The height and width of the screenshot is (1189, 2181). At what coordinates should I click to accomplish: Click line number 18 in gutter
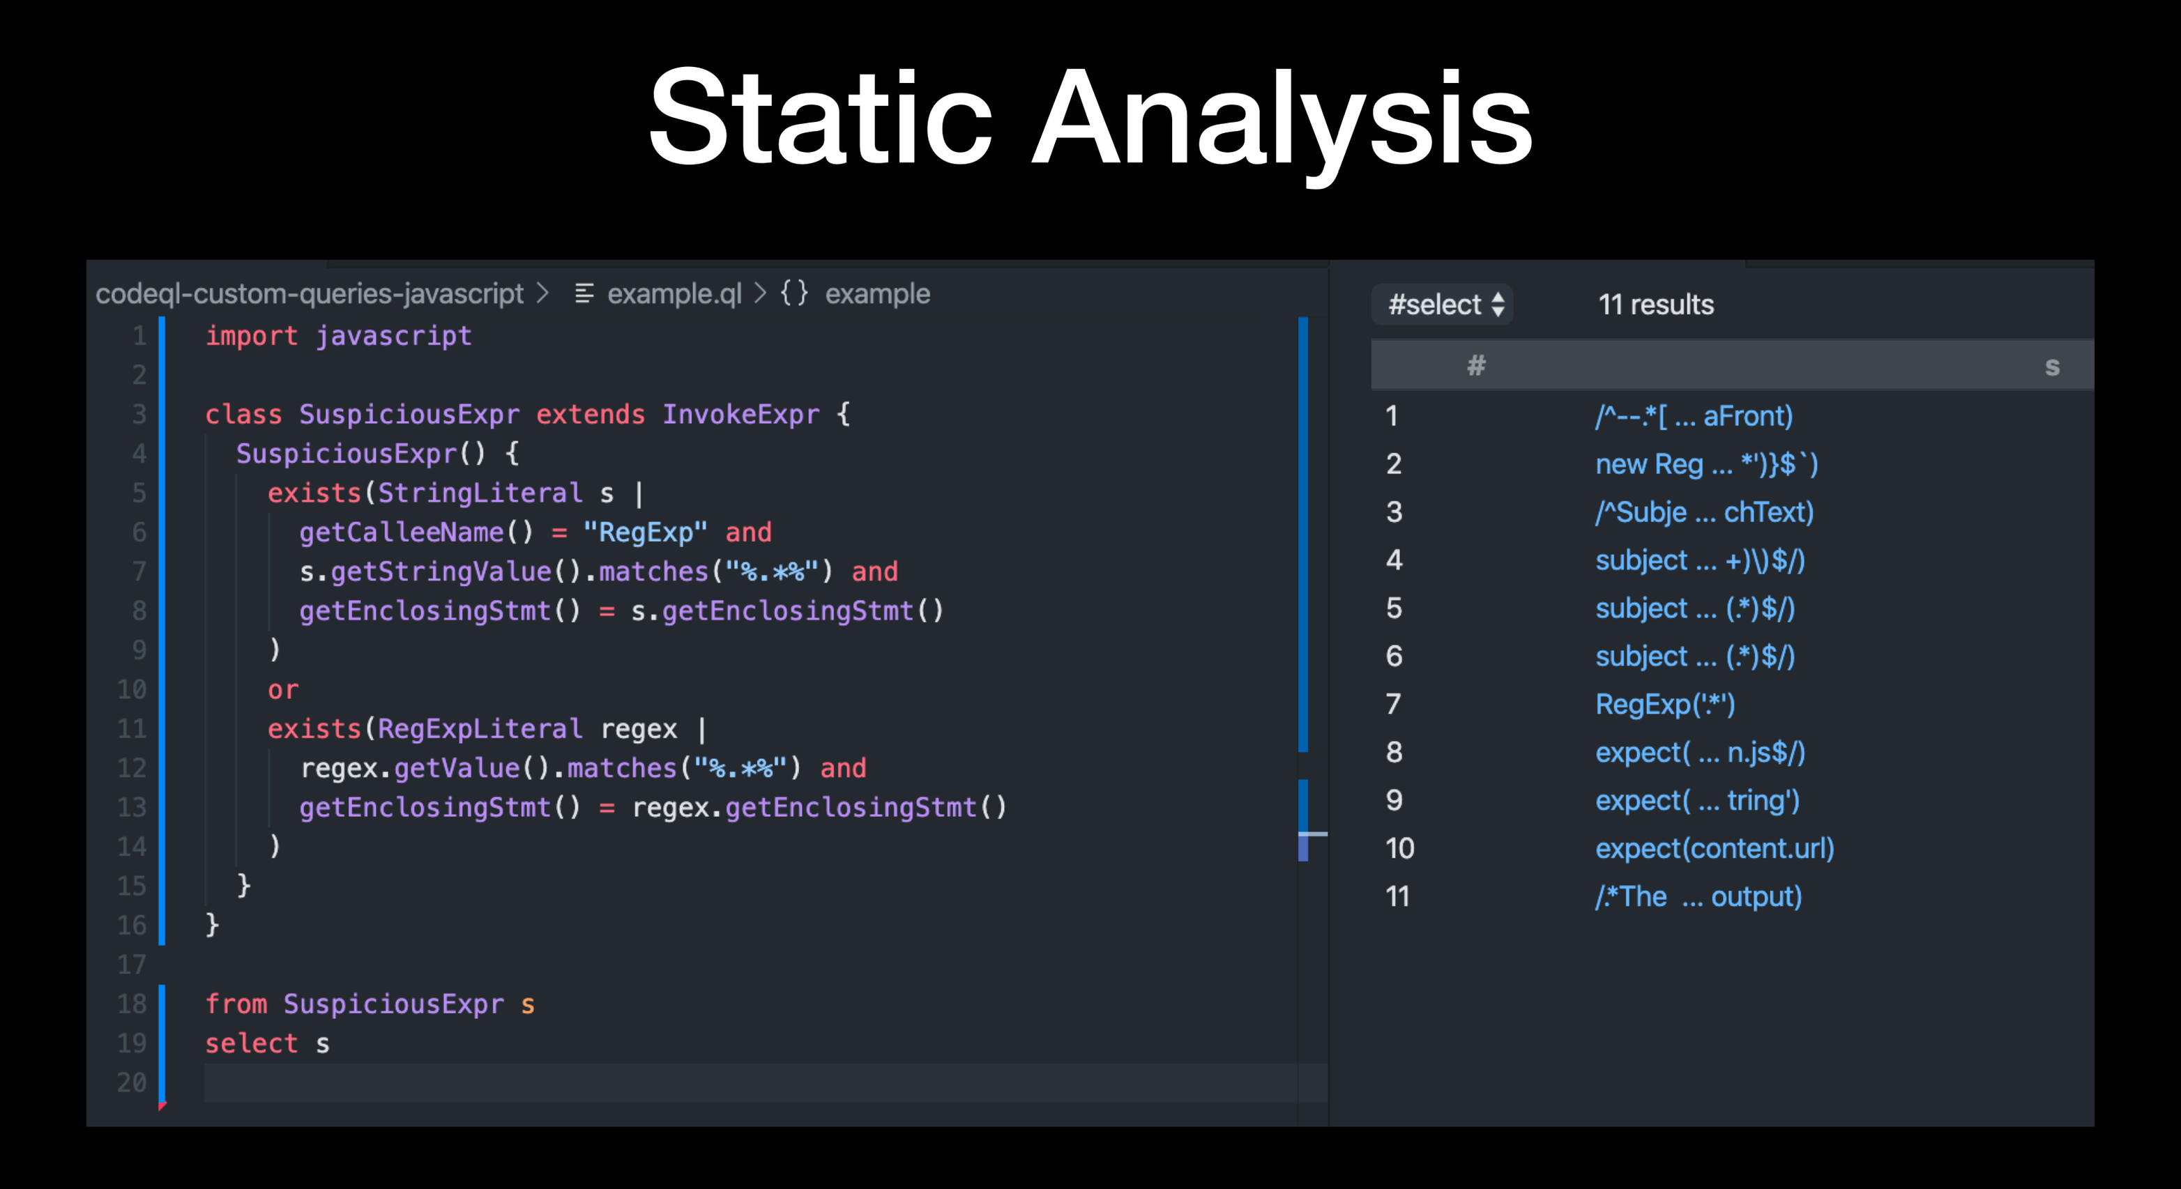(131, 1004)
